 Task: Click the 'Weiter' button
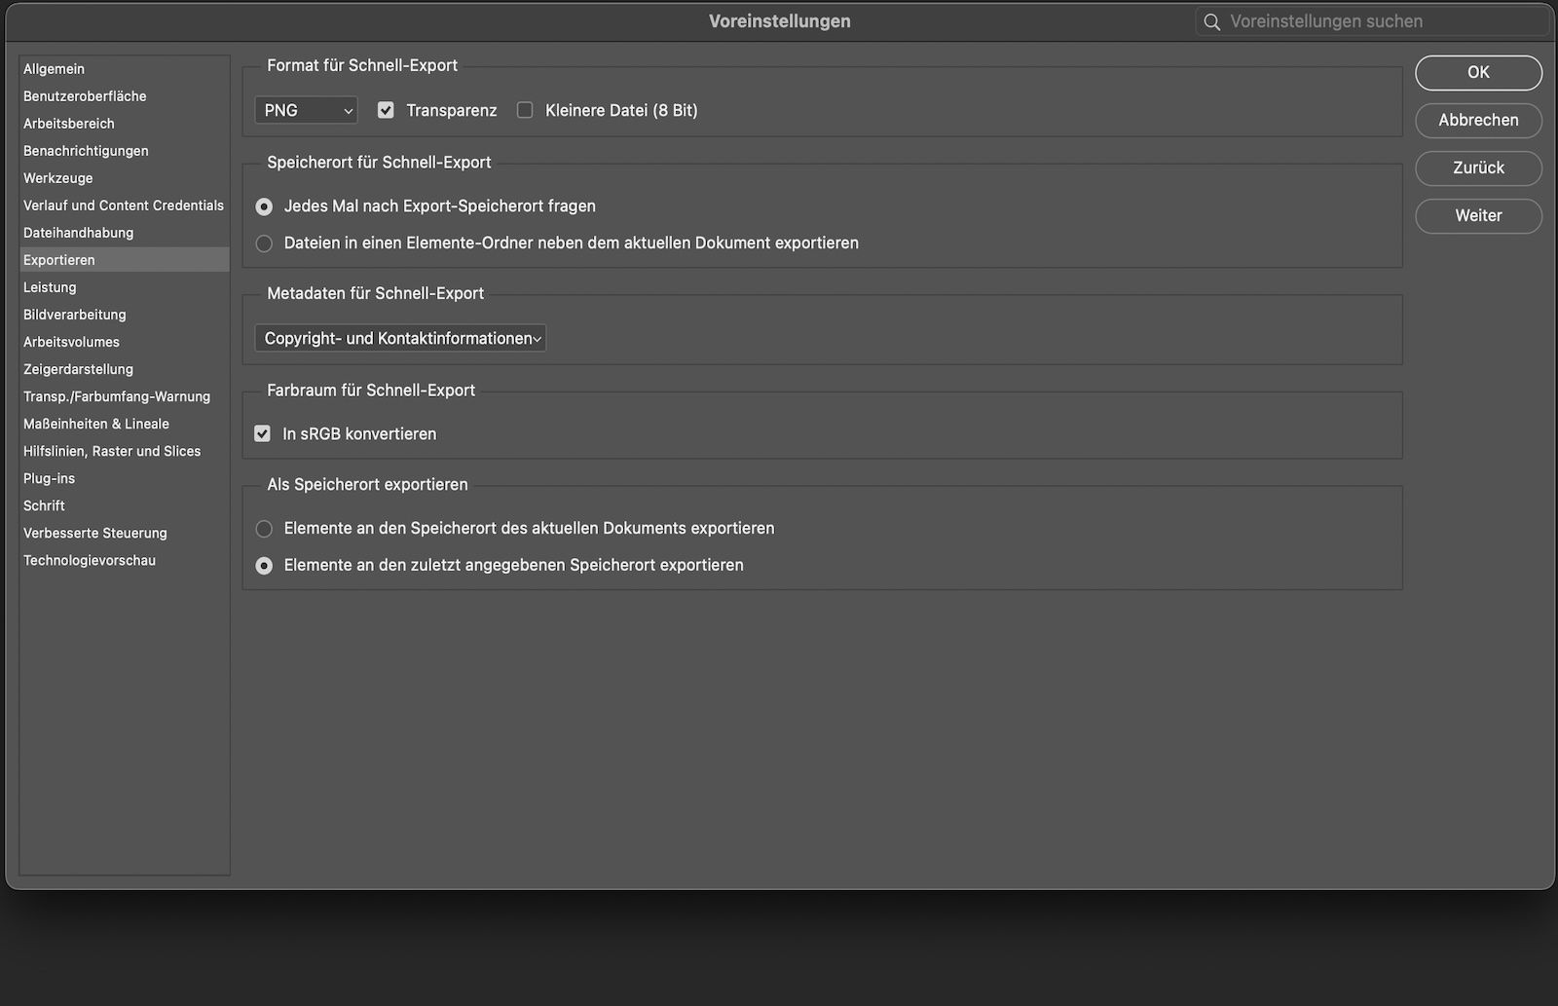[1478, 215]
